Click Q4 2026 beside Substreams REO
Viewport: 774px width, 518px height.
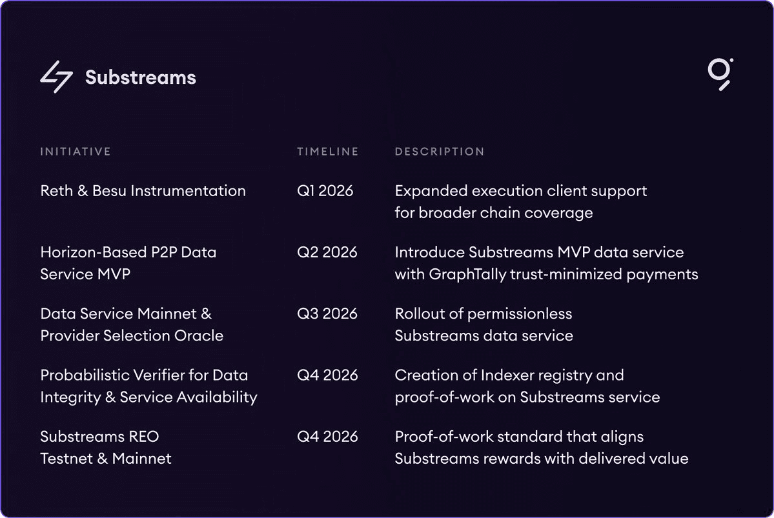327,437
